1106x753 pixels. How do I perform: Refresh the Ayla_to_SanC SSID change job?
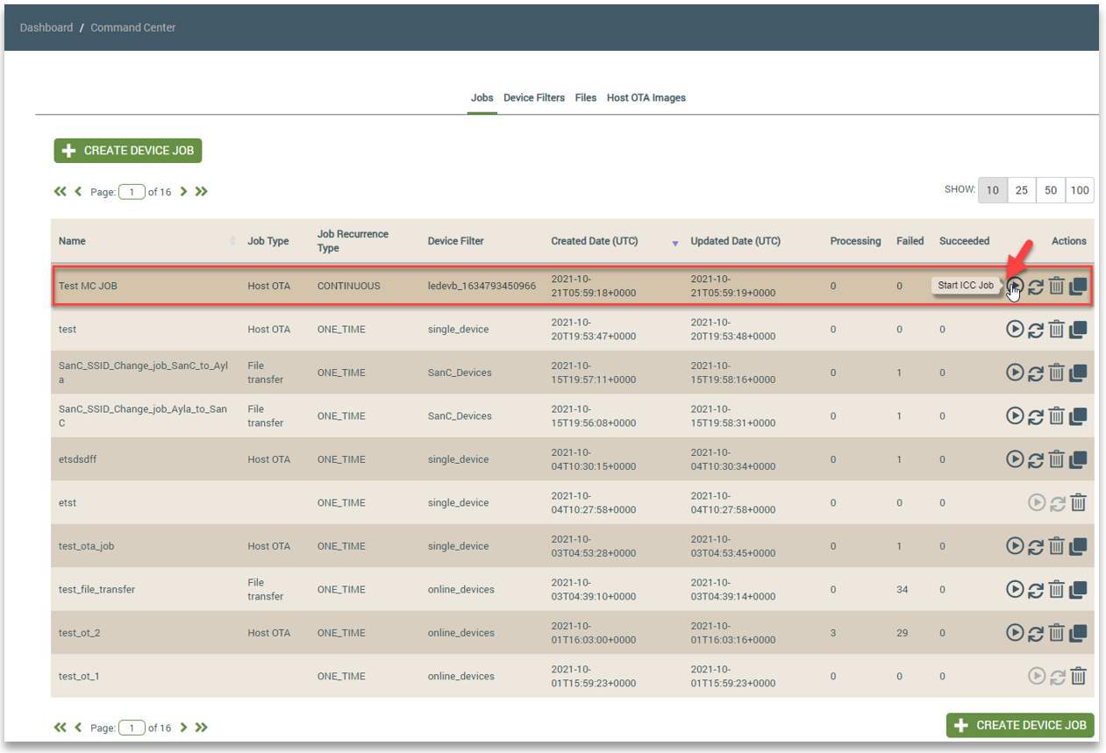click(1036, 416)
